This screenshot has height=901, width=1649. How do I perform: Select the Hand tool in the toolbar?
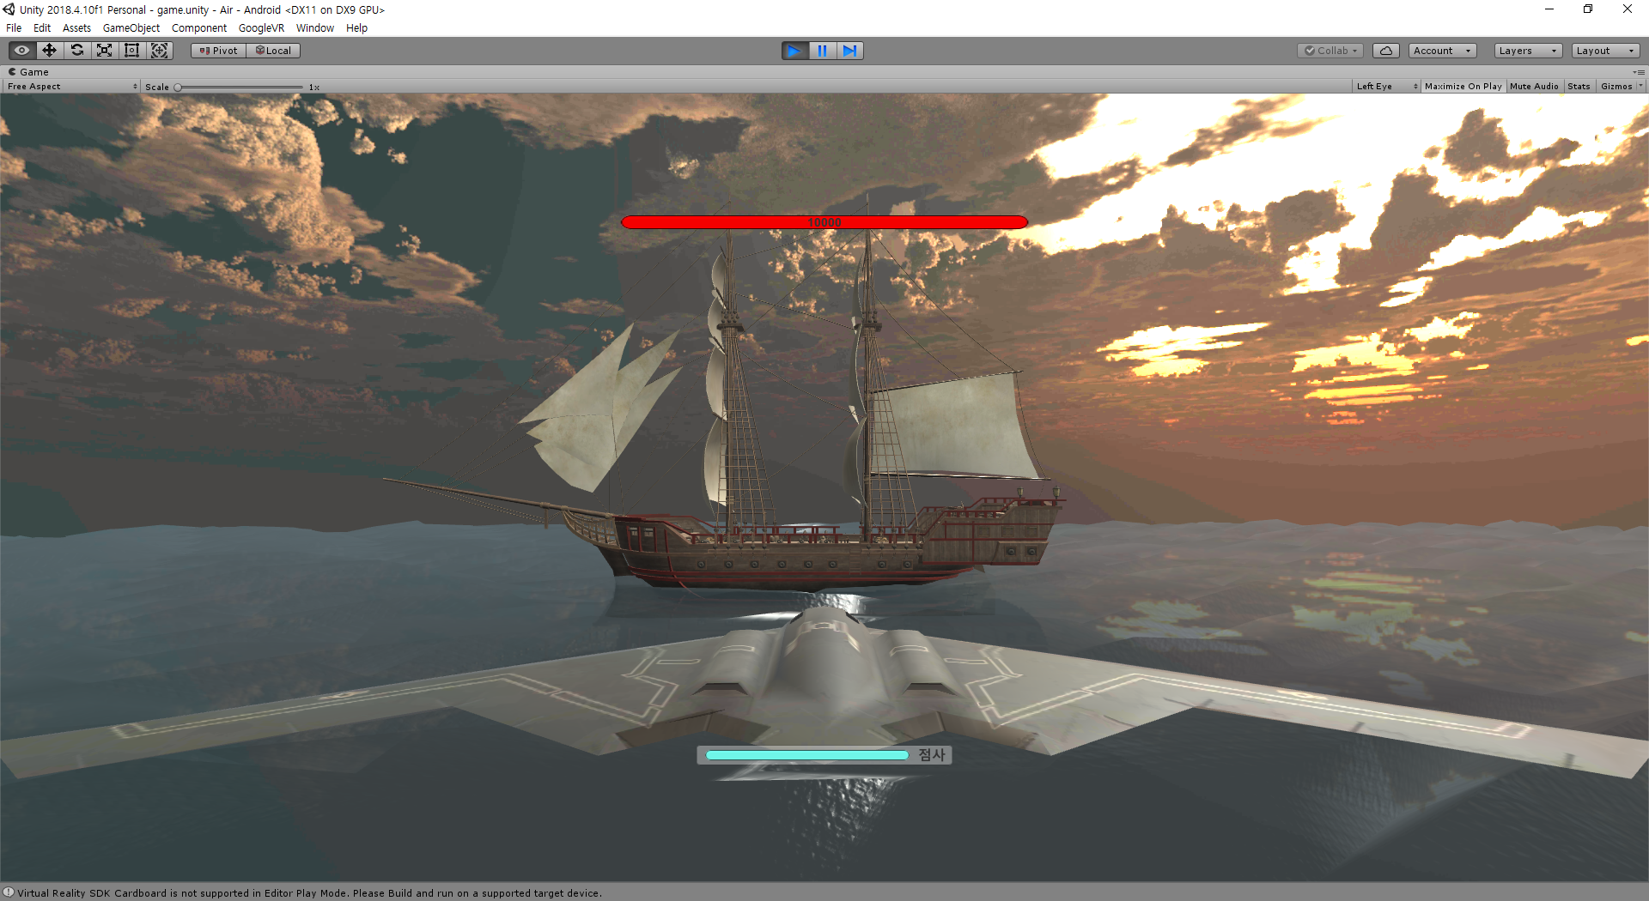pos(21,50)
